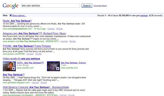Open Cached link for reallyareyouserious.com
The image size is (164, 96).
coord(51,29)
